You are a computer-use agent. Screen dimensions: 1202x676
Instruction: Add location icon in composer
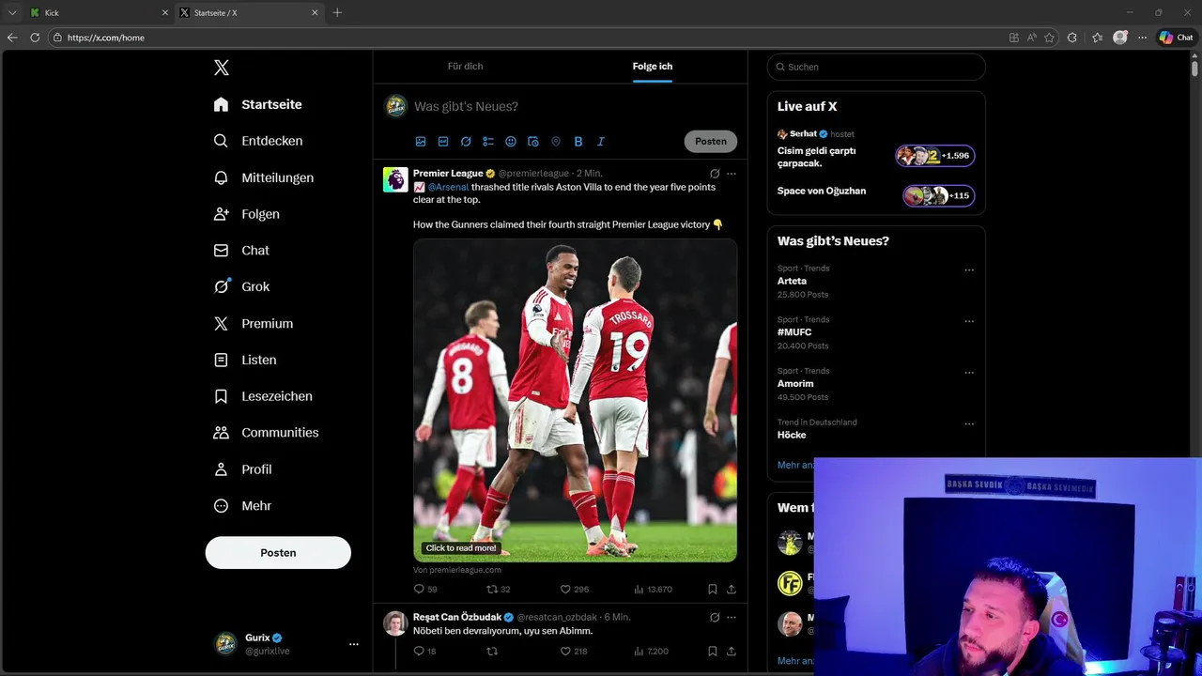(556, 142)
